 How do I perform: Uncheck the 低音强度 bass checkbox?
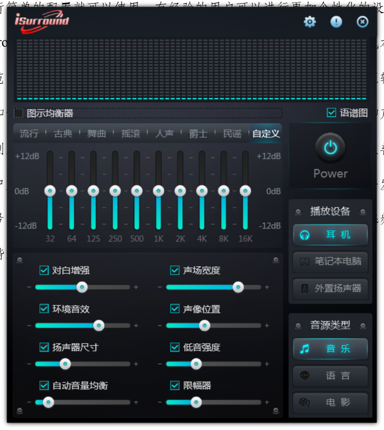(175, 347)
